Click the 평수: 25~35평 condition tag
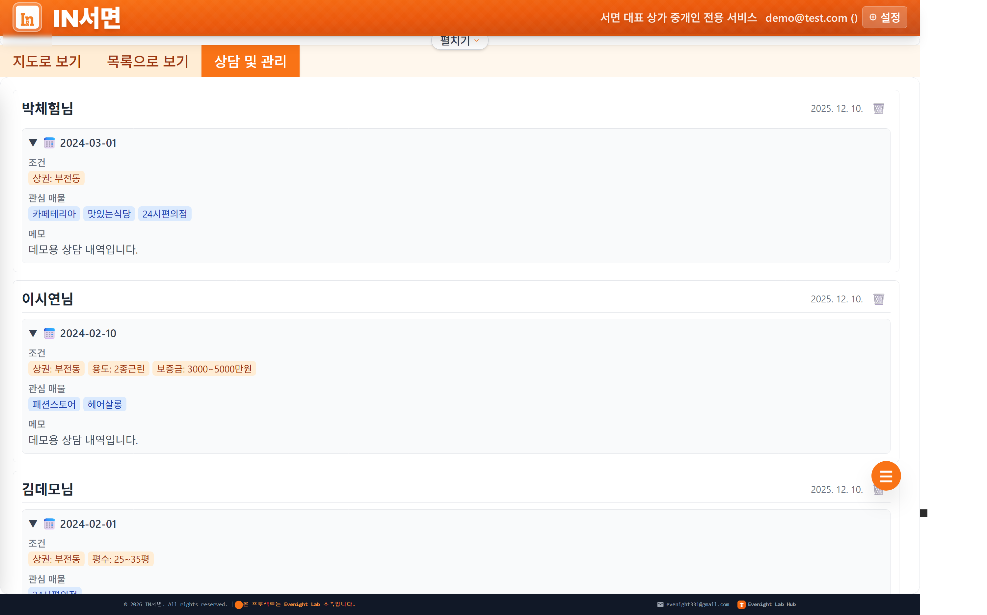The image size is (987, 615). [120, 559]
